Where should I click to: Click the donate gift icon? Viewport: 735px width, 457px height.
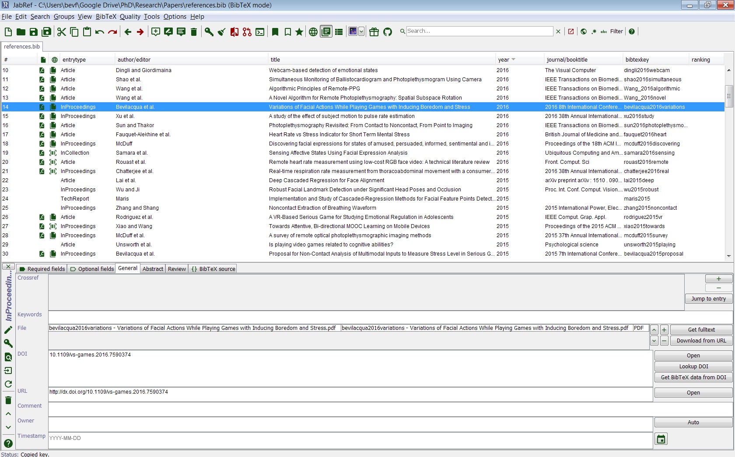(x=374, y=32)
